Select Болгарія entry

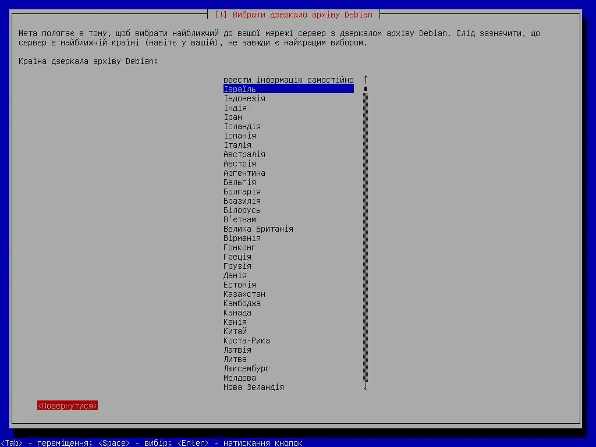click(289, 191)
